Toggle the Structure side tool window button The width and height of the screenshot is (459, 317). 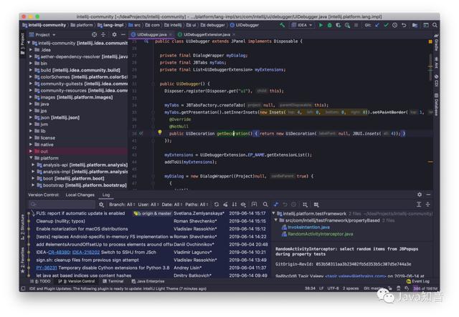22,227
